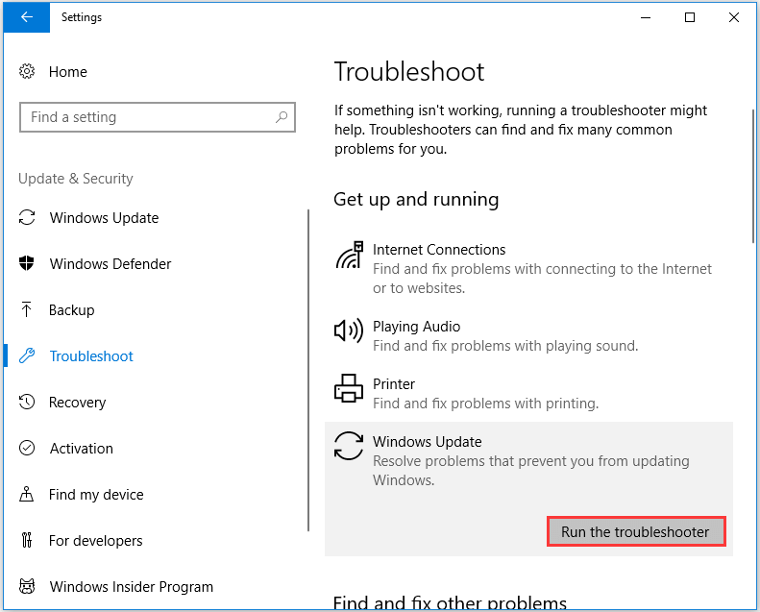Click the sidebar vertical scrollbar
The image size is (760, 612).
point(308,370)
